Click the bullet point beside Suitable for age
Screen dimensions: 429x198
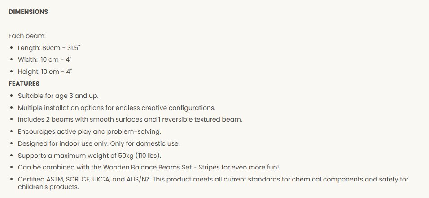[12, 96]
